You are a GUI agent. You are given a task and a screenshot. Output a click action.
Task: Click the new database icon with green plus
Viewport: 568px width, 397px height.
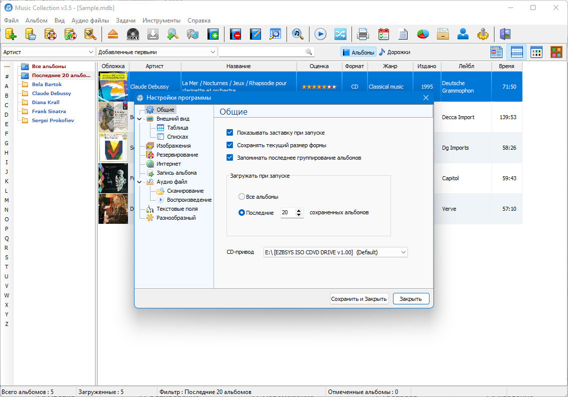pos(11,34)
